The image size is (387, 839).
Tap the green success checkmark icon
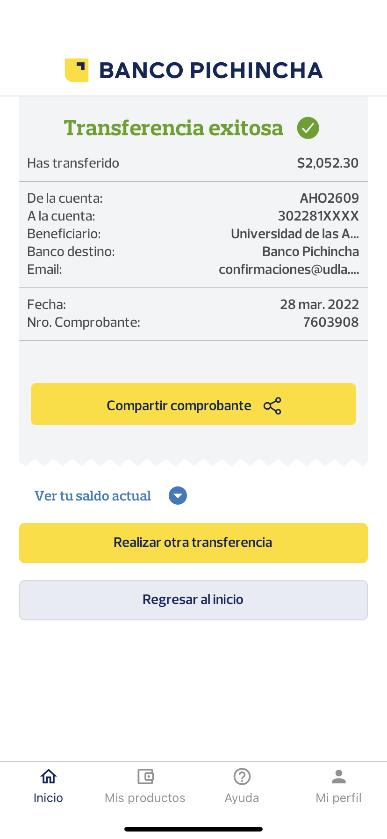(x=308, y=128)
